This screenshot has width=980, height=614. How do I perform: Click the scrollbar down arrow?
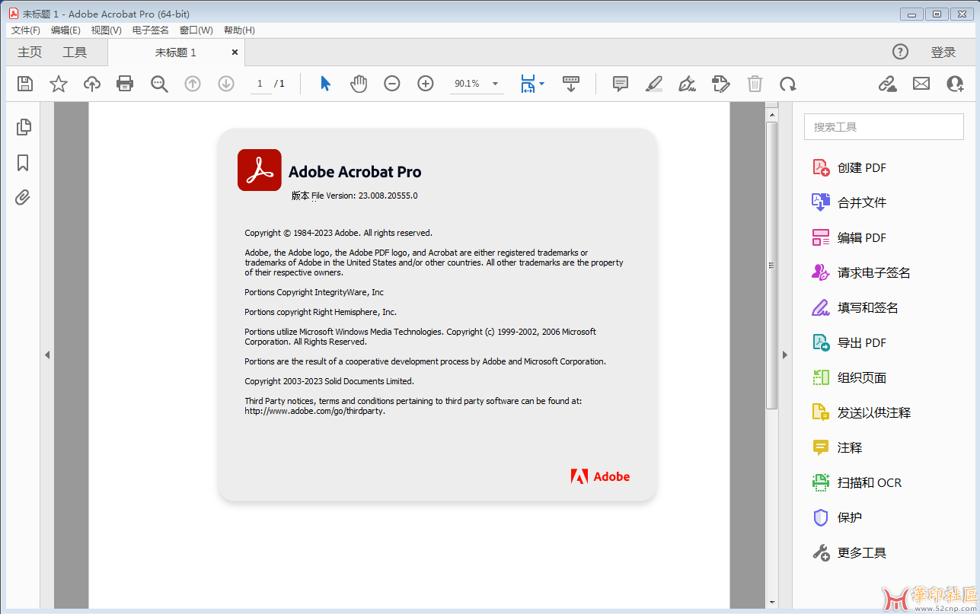pyautogui.click(x=771, y=603)
